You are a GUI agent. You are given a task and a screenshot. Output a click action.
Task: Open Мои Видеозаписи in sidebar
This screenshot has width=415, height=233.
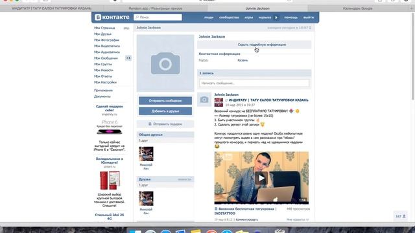click(107, 46)
